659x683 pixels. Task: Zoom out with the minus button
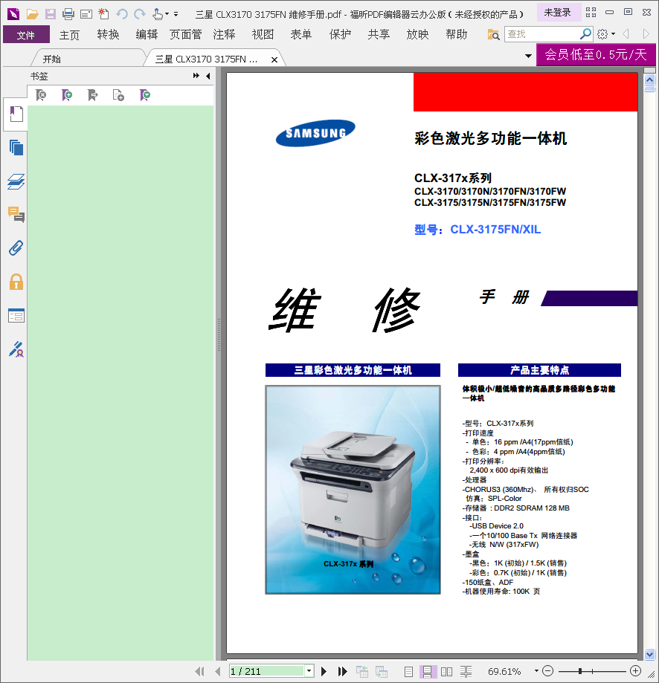pyautogui.click(x=548, y=671)
